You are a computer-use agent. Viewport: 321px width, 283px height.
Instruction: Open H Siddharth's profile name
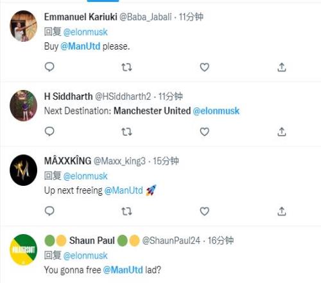point(68,96)
